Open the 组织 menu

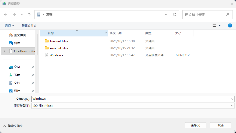9,25
